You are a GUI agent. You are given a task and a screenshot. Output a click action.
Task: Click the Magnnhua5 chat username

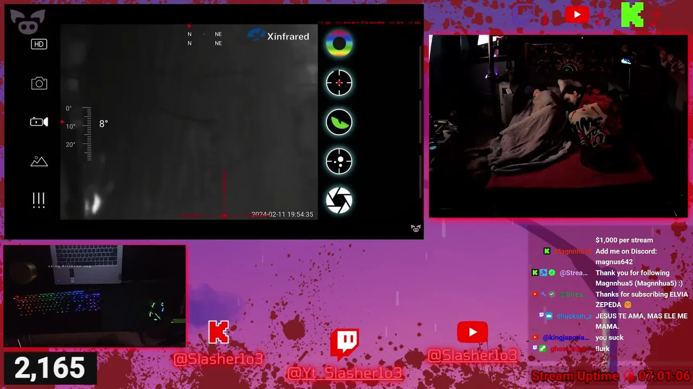[573, 251]
